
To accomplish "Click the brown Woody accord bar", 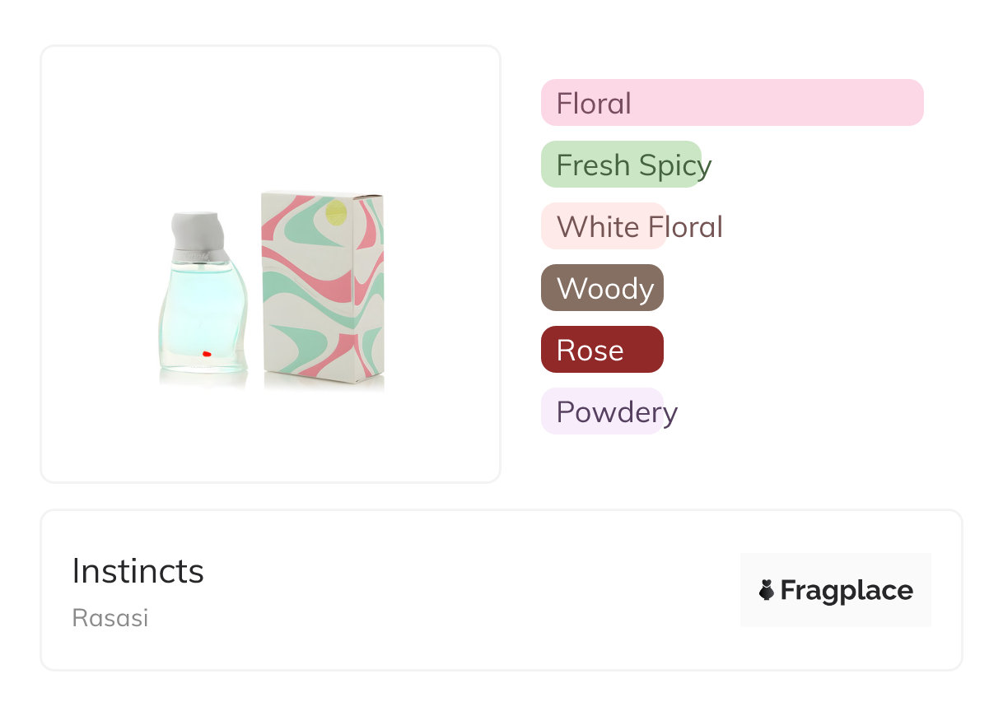I will (602, 288).
